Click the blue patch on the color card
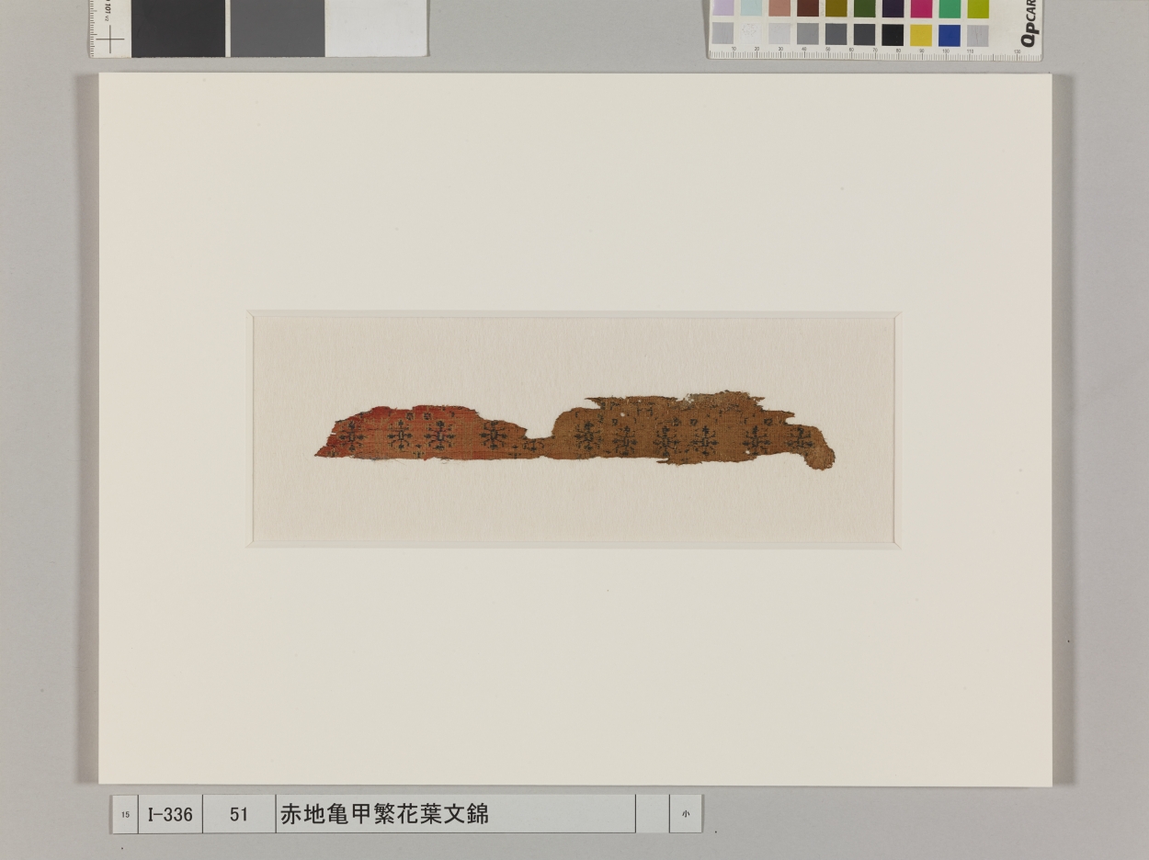This screenshot has height=860, width=1149. 950,35
